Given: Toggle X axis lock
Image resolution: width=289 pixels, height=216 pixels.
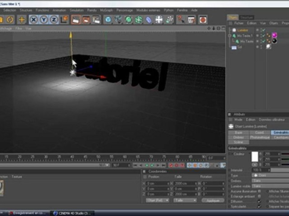Looking at the screenshot, I should 33,20.
